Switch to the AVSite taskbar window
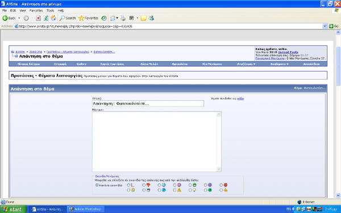This screenshot has height=213, width=341. pos(47,209)
